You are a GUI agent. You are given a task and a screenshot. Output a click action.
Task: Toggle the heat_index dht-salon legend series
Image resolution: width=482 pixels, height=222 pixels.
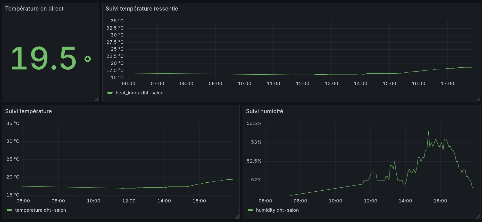139,93
